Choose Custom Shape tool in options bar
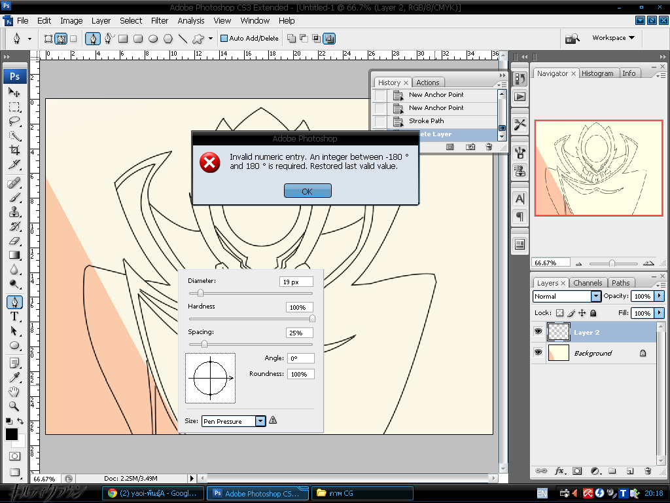The width and height of the screenshot is (670, 503). pyautogui.click(x=198, y=39)
